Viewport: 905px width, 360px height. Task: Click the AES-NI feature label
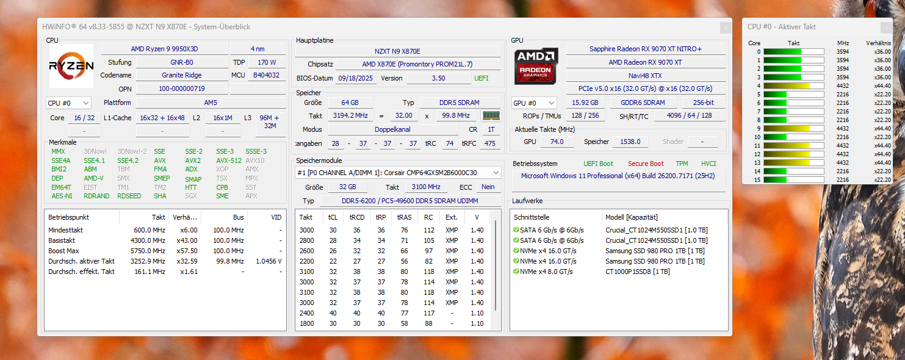coord(62,196)
